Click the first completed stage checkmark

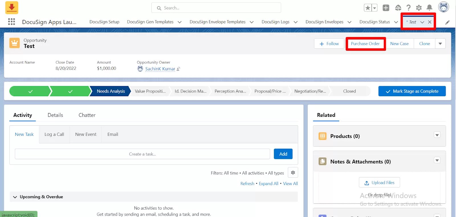click(30, 91)
